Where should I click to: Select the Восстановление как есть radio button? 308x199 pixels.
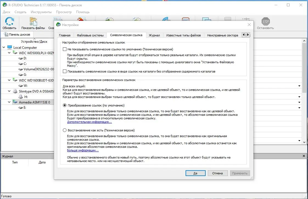(x=65, y=130)
